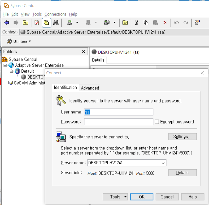The width and height of the screenshot is (209, 205).
Task: Click the Paste toolbar icon
Action: click(155, 23)
